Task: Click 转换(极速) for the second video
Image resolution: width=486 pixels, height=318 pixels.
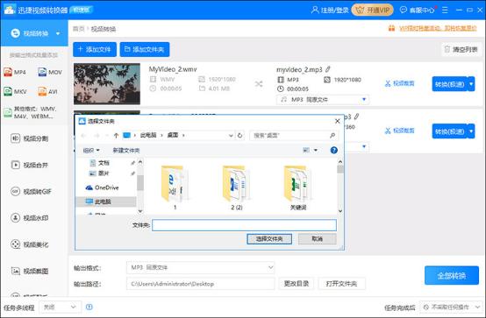Action: point(450,131)
